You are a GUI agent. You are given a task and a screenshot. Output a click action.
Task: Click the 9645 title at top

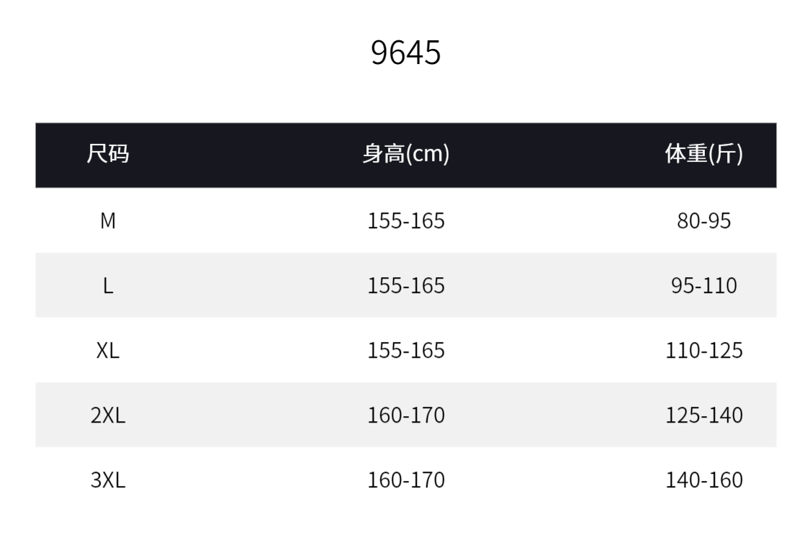405,53
